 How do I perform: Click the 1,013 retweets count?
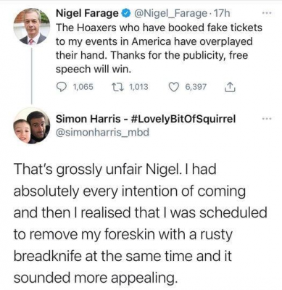[x=138, y=86]
